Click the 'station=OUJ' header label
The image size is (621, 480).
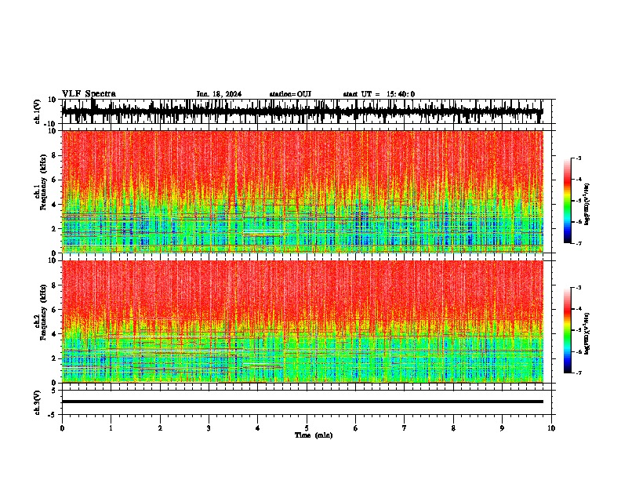[290, 94]
